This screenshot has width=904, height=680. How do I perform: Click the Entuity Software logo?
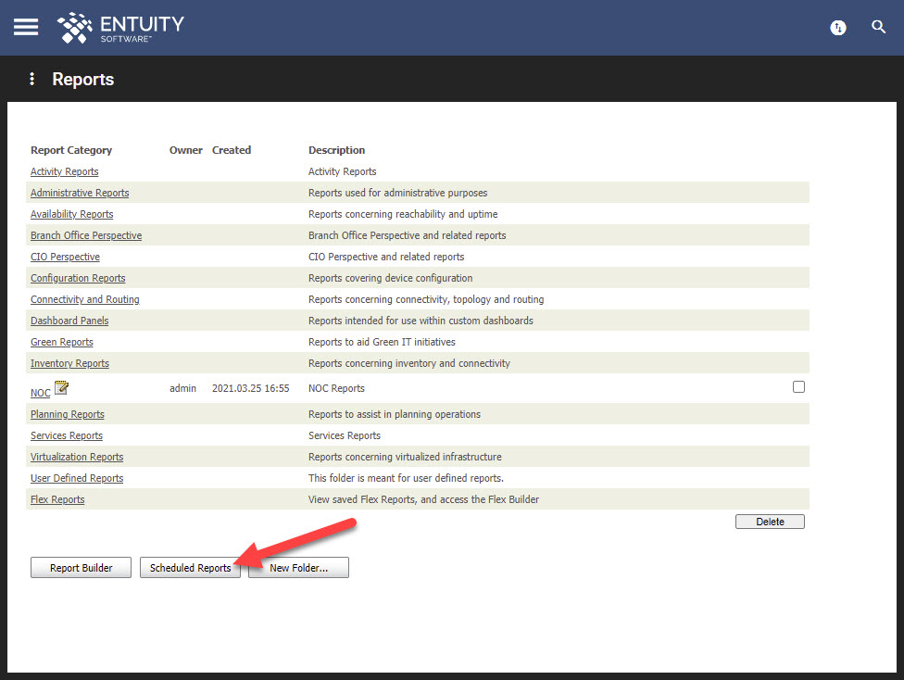pyautogui.click(x=120, y=28)
